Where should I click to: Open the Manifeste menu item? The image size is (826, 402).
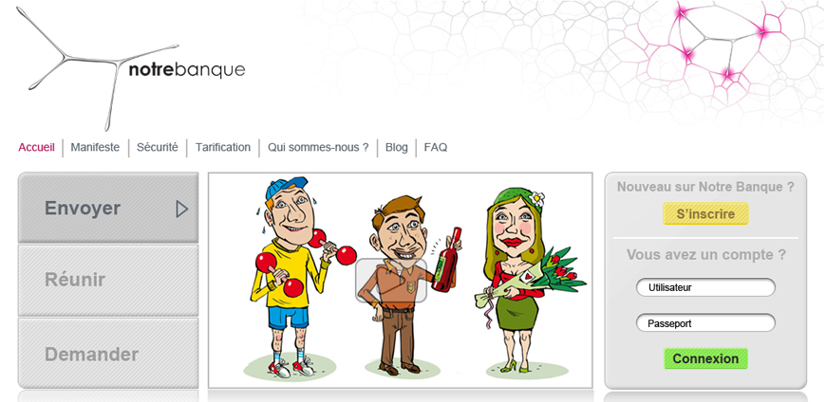click(95, 147)
